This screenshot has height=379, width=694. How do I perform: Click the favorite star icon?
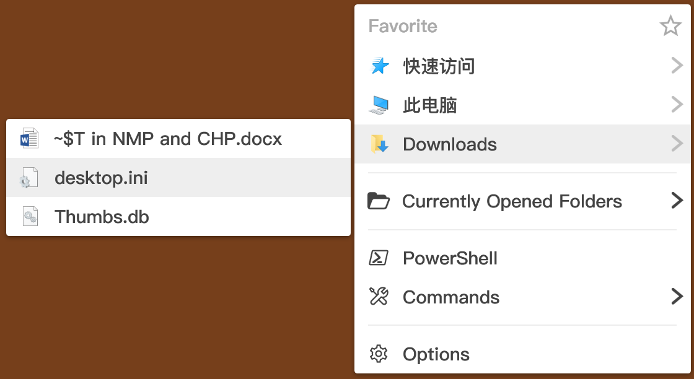coord(670,25)
